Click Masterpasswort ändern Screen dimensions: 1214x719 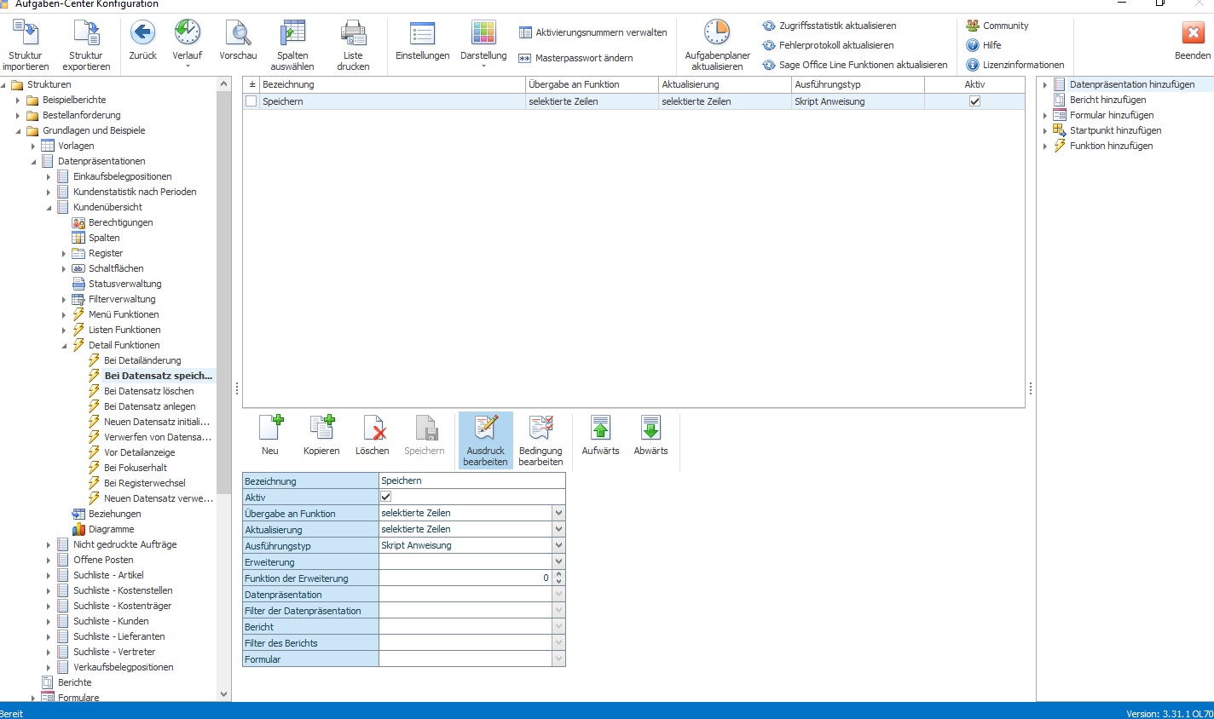(x=584, y=58)
